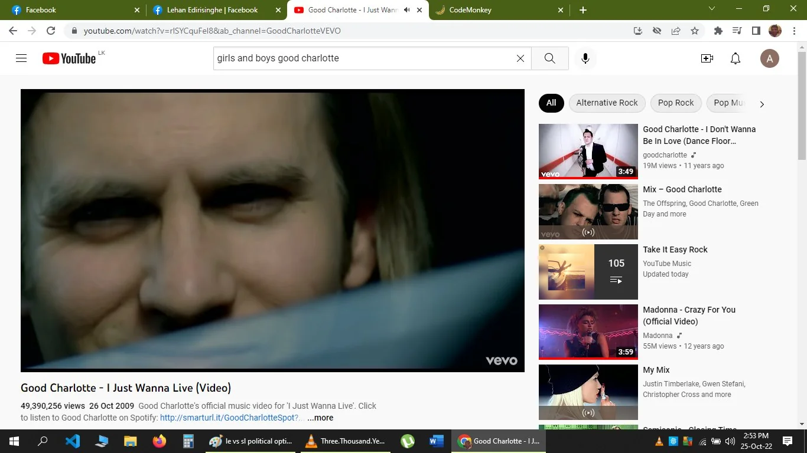Toggle the Chrome side panel
807x453 pixels.
tap(756, 31)
